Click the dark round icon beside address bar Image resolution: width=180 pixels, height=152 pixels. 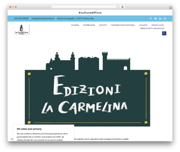[x=122, y=7]
